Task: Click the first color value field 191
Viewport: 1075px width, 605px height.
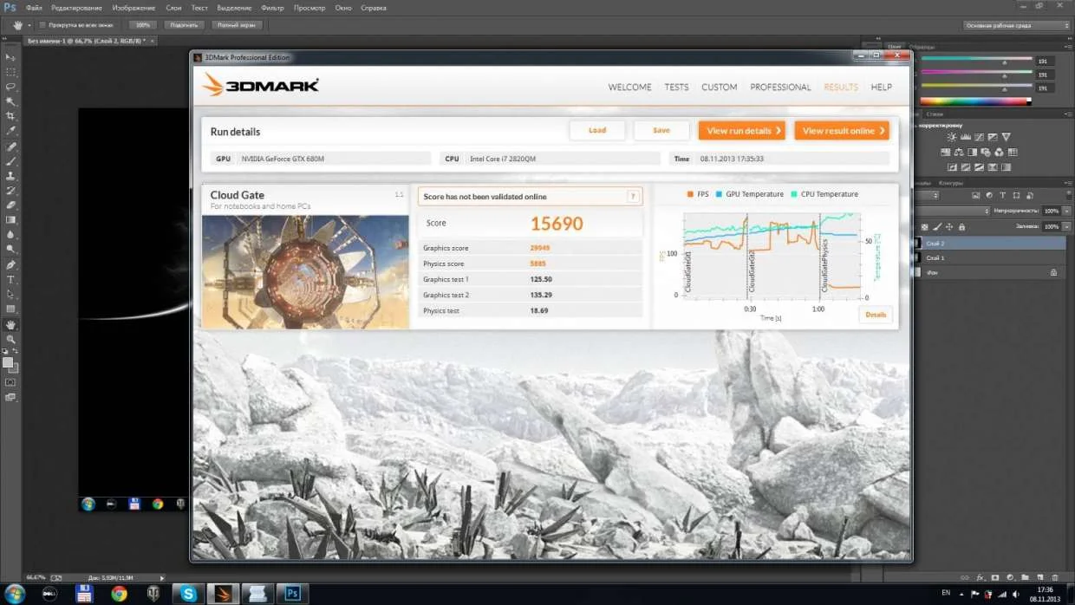Action: [x=1043, y=61]
